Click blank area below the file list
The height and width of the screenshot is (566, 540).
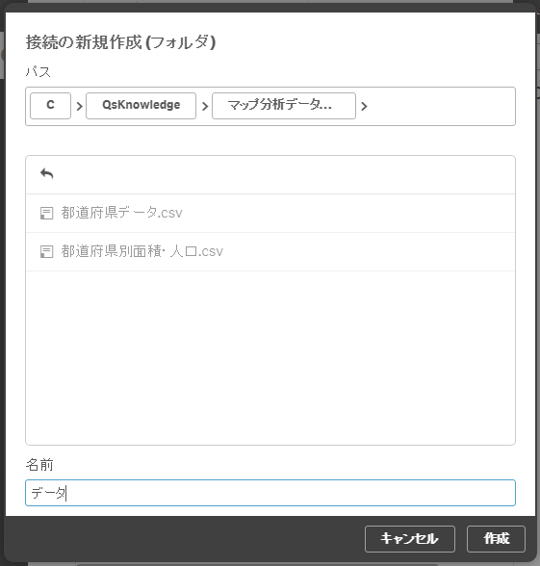click(x=270, y=357)
